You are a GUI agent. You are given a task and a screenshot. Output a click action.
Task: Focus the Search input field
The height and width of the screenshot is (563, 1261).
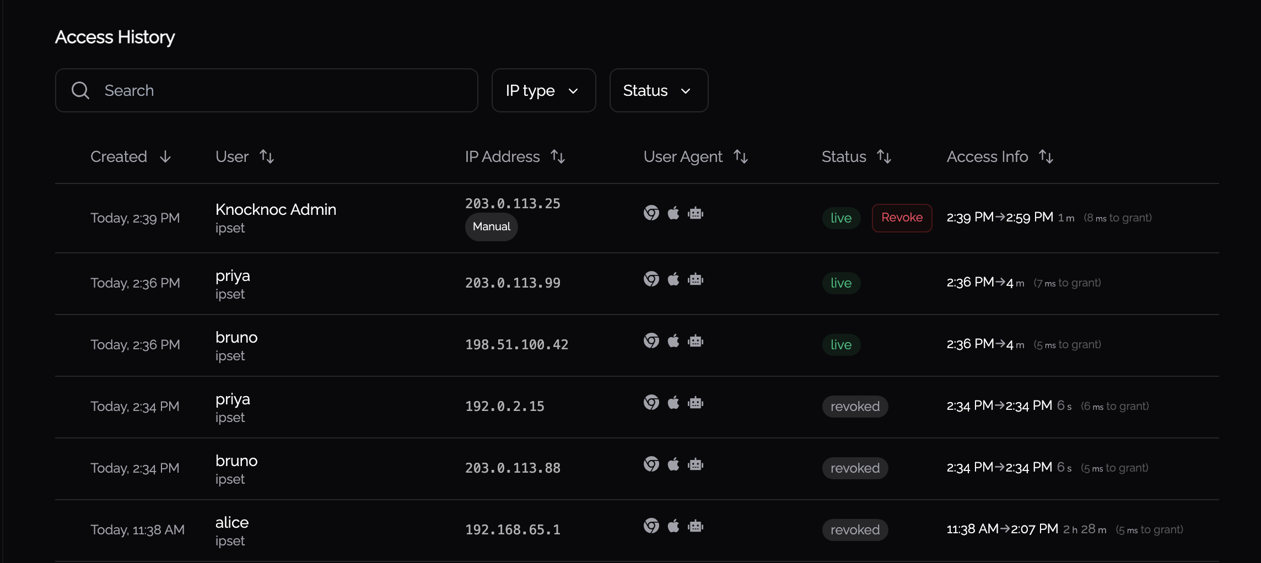click(266, 90)
